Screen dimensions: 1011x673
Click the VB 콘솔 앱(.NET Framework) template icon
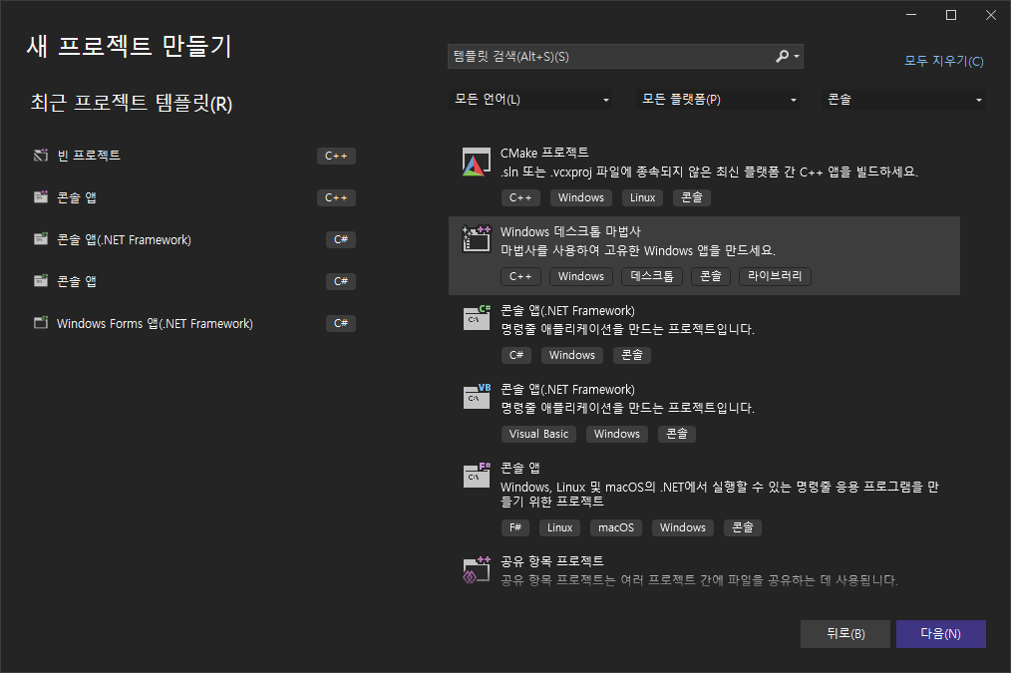tap(477, 396)
